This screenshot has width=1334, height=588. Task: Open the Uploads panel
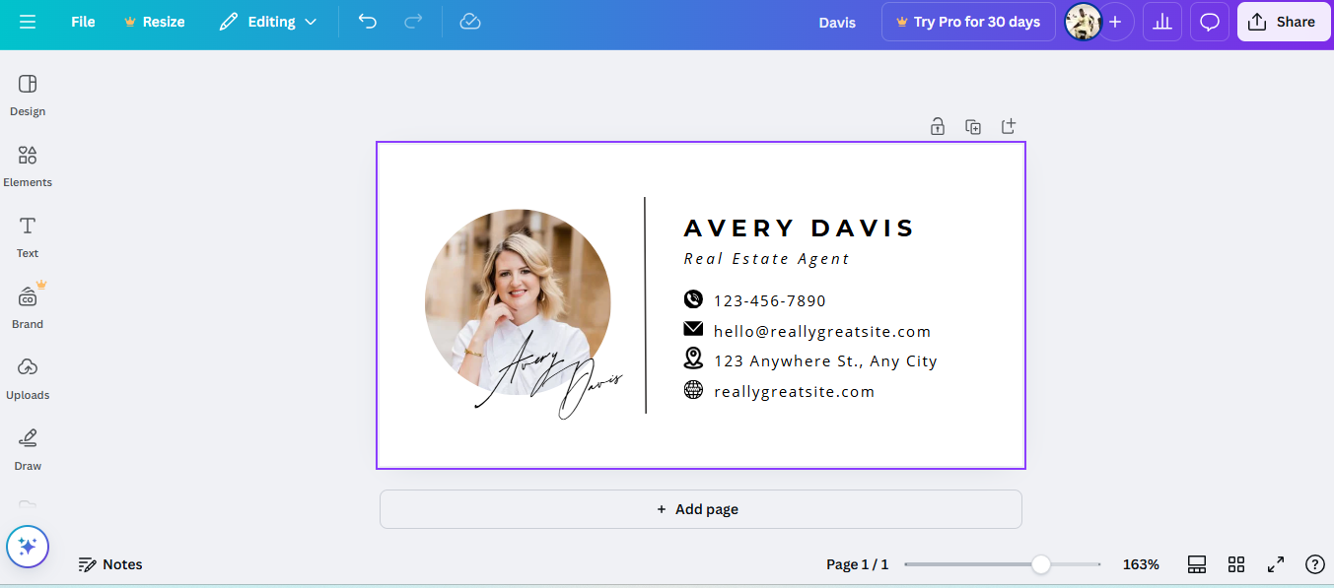click(x=28, y=378)
